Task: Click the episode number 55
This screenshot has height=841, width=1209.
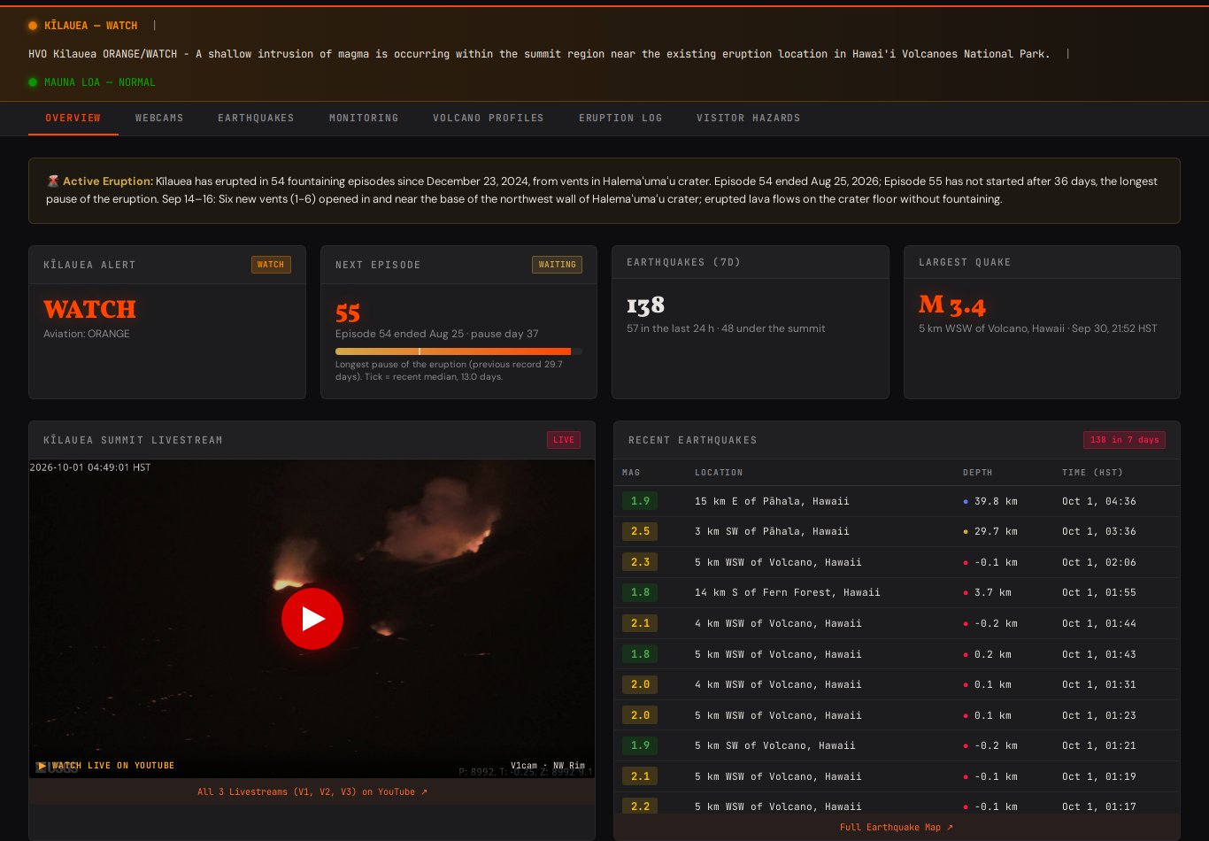Action: coord(348,313)
